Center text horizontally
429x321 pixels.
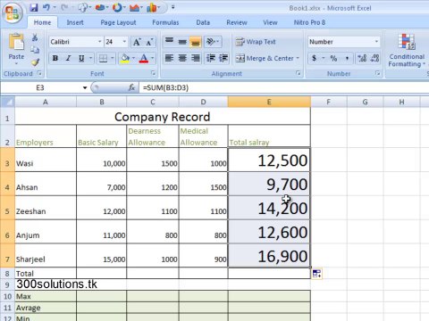click(x=182, y=58)
